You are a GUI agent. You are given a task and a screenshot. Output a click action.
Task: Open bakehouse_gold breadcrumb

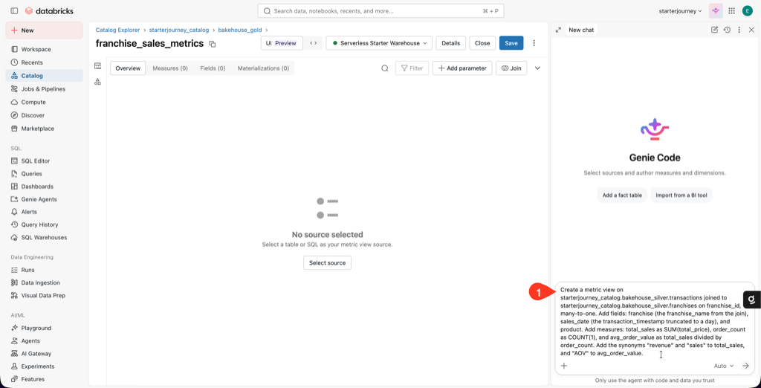tap(240, 30)
